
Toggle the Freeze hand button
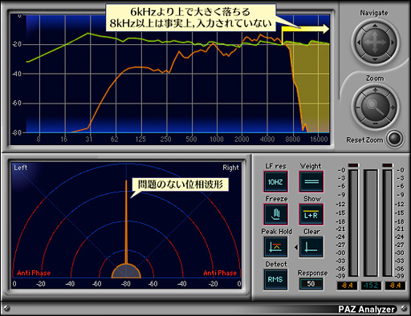[x=275, y=214]
